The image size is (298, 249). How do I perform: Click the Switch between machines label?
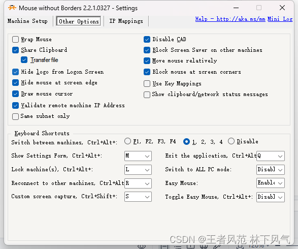(x=64, y=142)
